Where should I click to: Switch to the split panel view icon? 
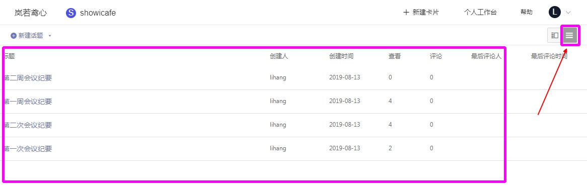point(554,36)
